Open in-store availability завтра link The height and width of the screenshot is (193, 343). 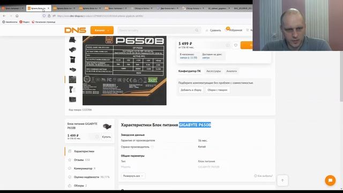tap(188, 58)
